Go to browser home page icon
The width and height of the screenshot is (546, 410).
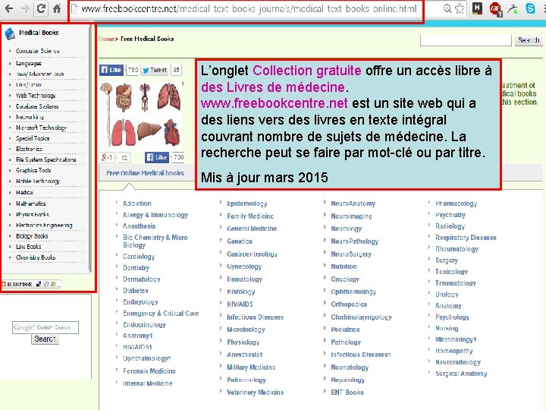pos(57,8)
